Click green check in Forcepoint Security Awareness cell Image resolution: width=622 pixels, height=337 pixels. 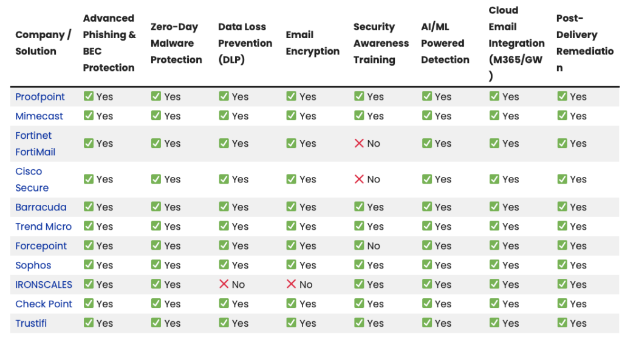pyautogui.click(x=359, y=245)
